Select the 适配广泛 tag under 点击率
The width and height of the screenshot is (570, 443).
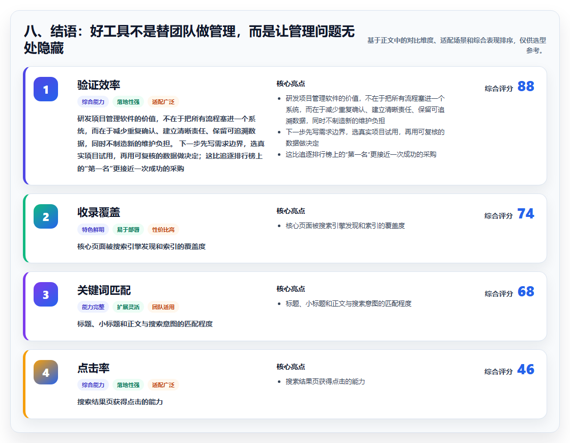click(x=163, y=385)
